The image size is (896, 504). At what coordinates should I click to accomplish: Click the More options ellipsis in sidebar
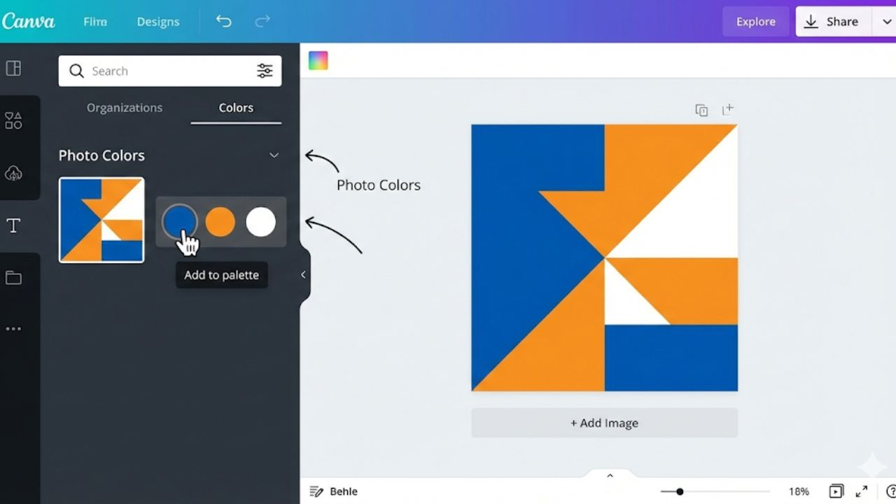[x=13, y=328]
